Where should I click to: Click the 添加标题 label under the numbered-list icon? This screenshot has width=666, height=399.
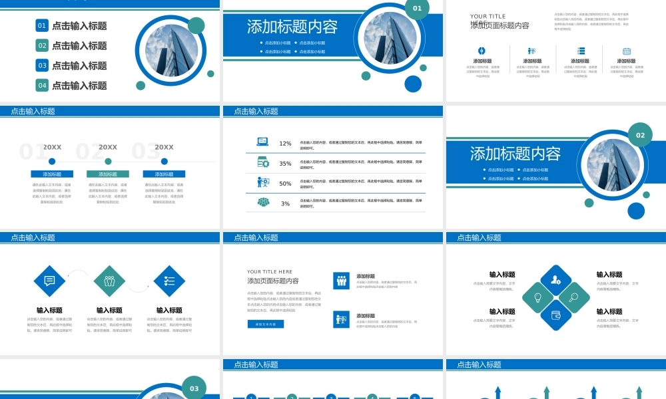[x=580, y=61]
